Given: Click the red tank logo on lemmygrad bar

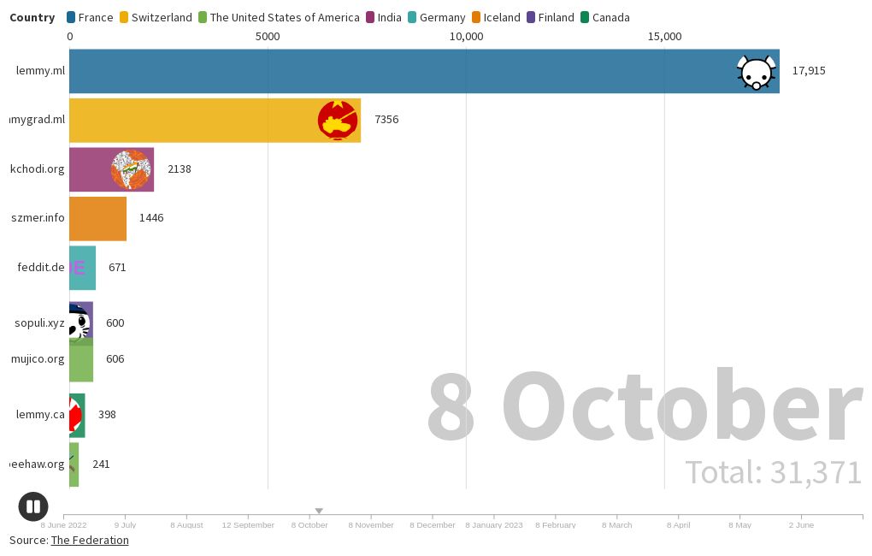Looking at the screenshot, I should (338, 121).
